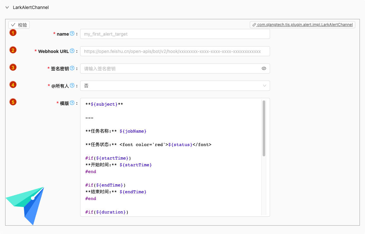Viewport: 365px width, 234px height.
Task: Click the red step 3 badge
Action: click(13, 67)
